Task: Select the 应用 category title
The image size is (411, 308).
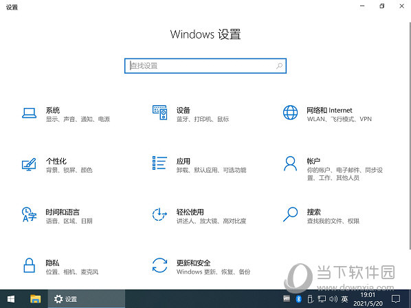Action: click(184, 161)
